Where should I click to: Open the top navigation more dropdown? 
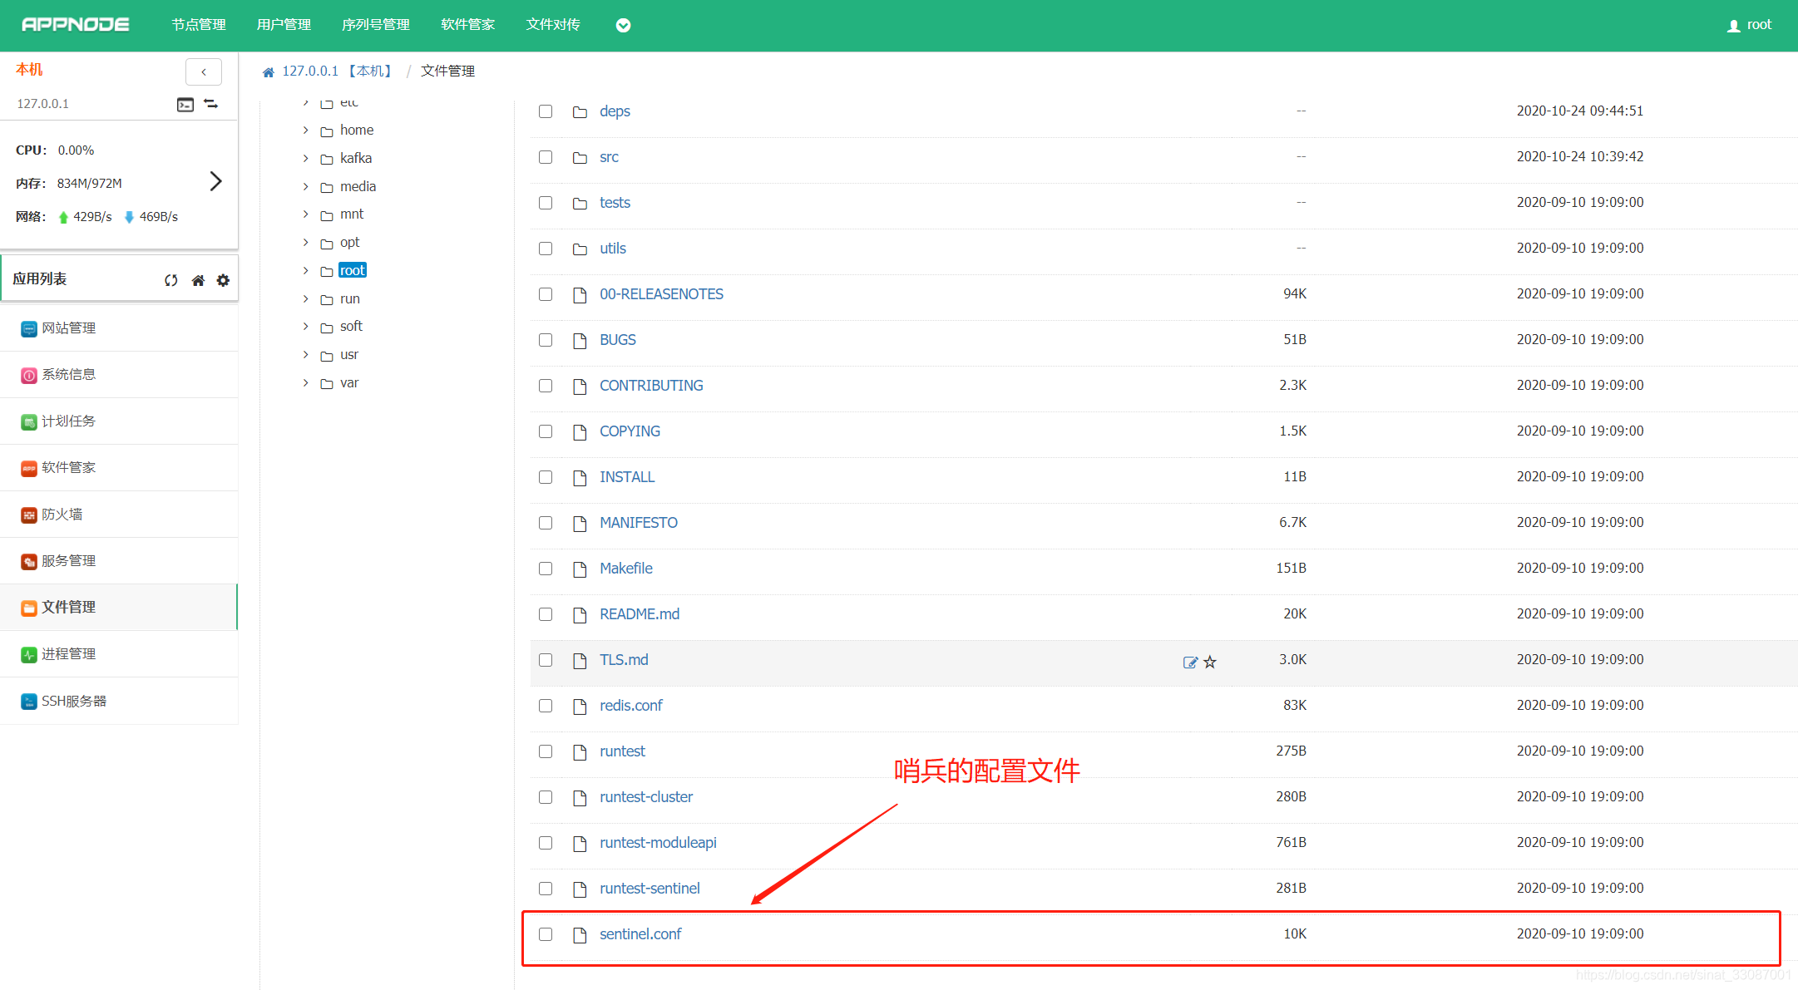click(623, 25)
